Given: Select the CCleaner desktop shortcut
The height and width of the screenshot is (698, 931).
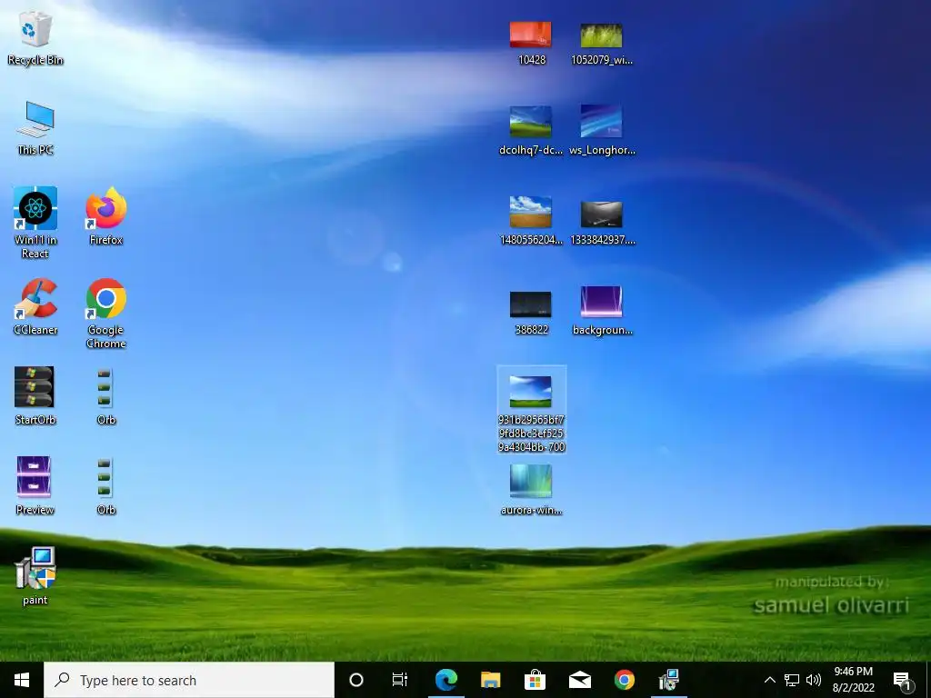Looking at the screenshot, I should pyautogui.click(x=35, y=306).
